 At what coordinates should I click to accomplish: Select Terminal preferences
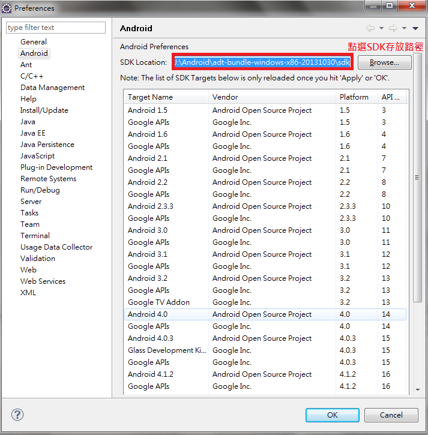pyautogui.click(x=35, y=236)
